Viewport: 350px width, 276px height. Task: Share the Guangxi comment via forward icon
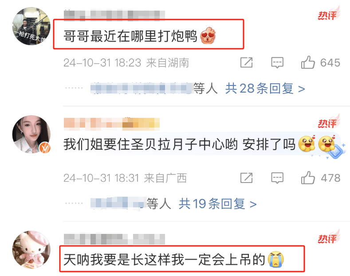coord(247,178)
